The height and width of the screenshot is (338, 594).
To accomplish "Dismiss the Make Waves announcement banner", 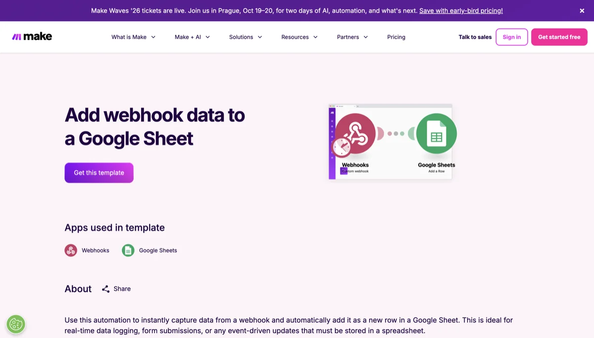I will pyautogui.click(x=582, y=11).
